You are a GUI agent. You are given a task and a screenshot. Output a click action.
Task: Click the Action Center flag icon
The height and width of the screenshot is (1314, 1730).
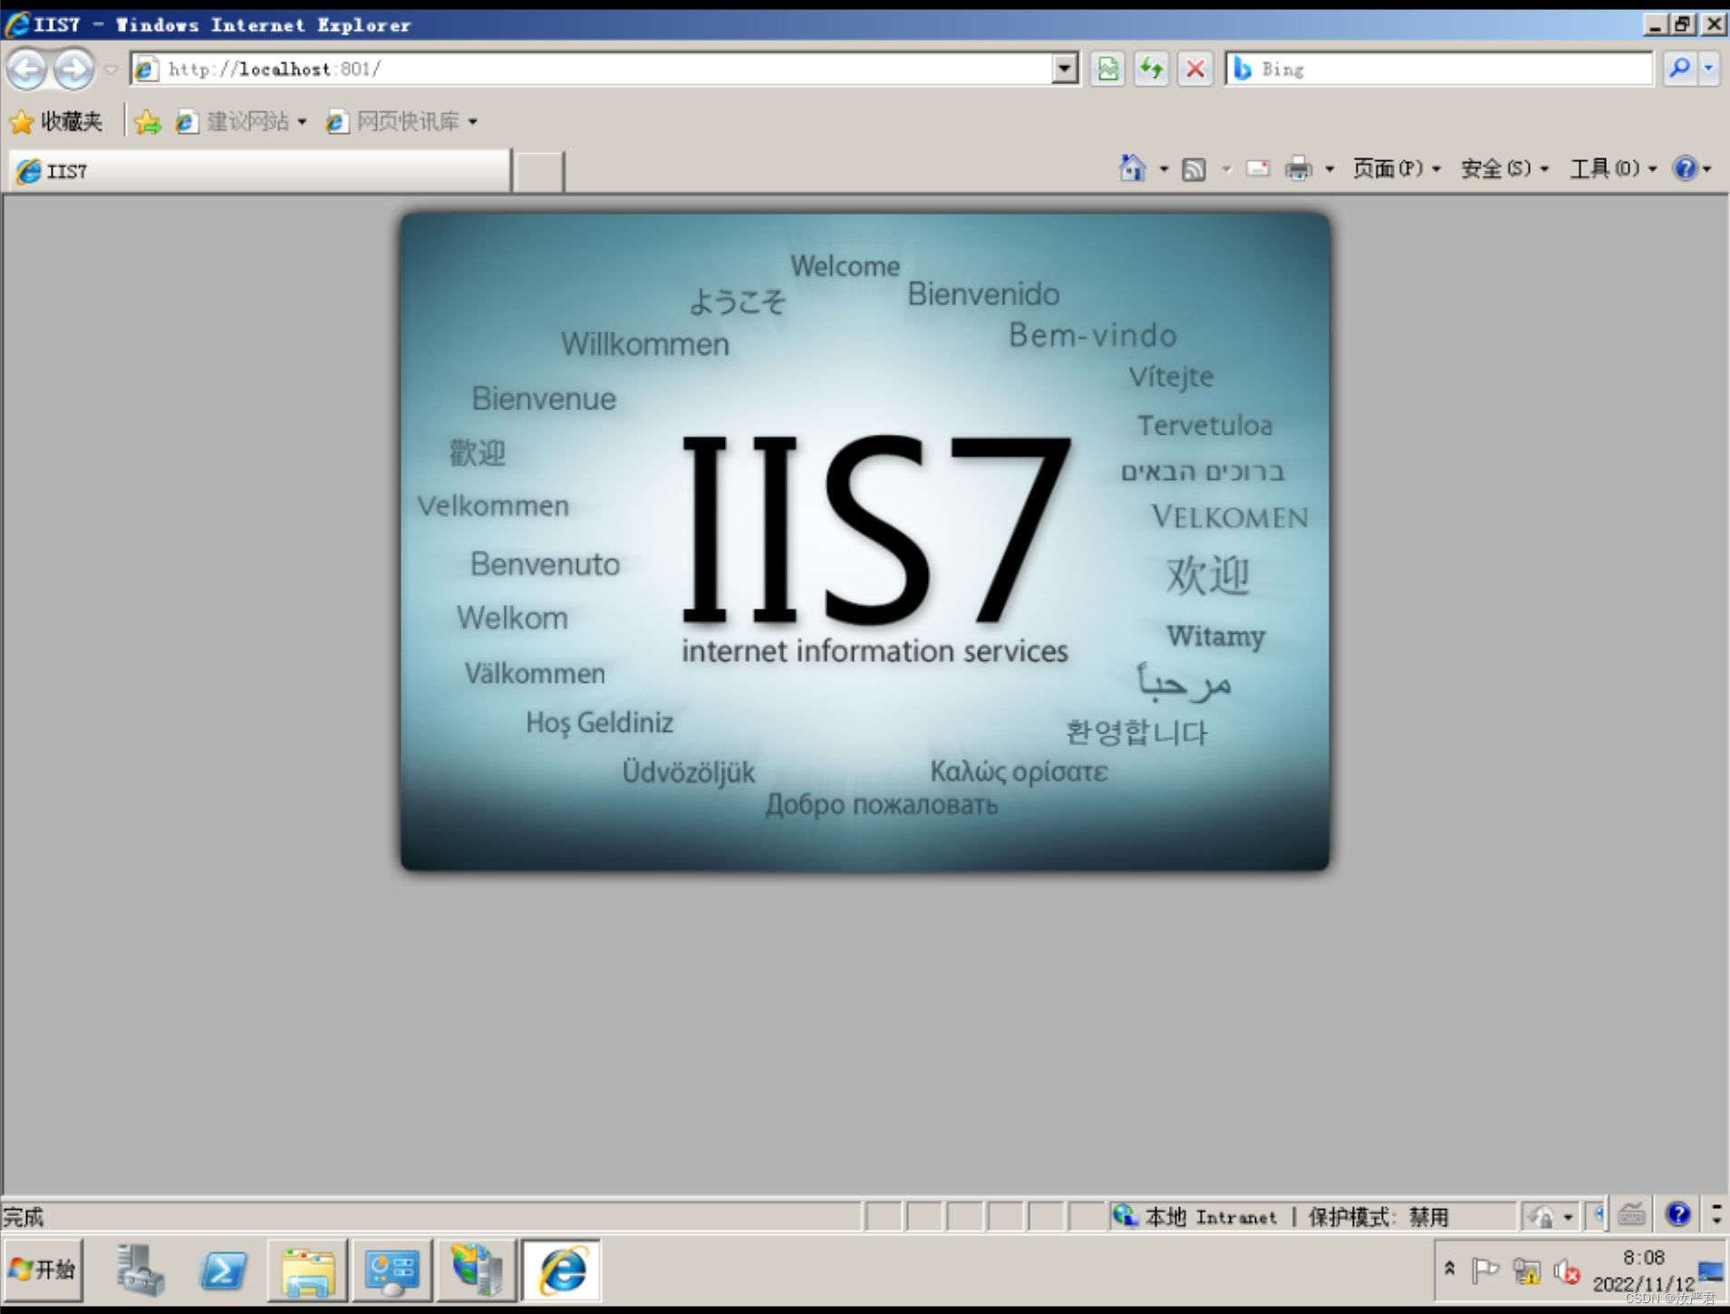coord(1484,1271)
